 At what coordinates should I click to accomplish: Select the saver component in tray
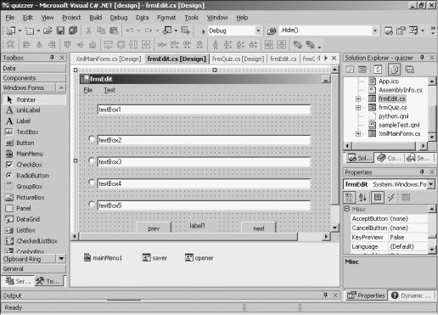154,258
